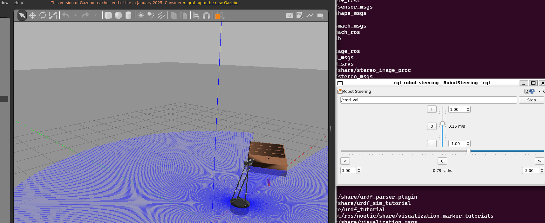Image resolution: width=545 pixels, height=223 pixels.
Task: Undo last action in Gazebo toolbar
Action: click(x=65, y=15)
